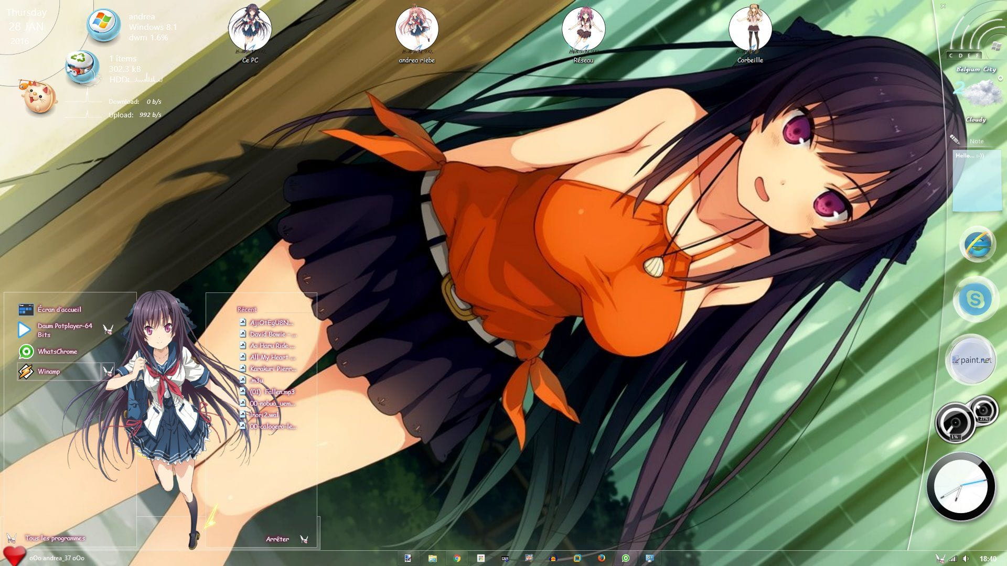This screenshot has height=566, width=1007.
Task: Expand the Daum Potplayer jump list arrow
Action: click(x=109, y=329)
